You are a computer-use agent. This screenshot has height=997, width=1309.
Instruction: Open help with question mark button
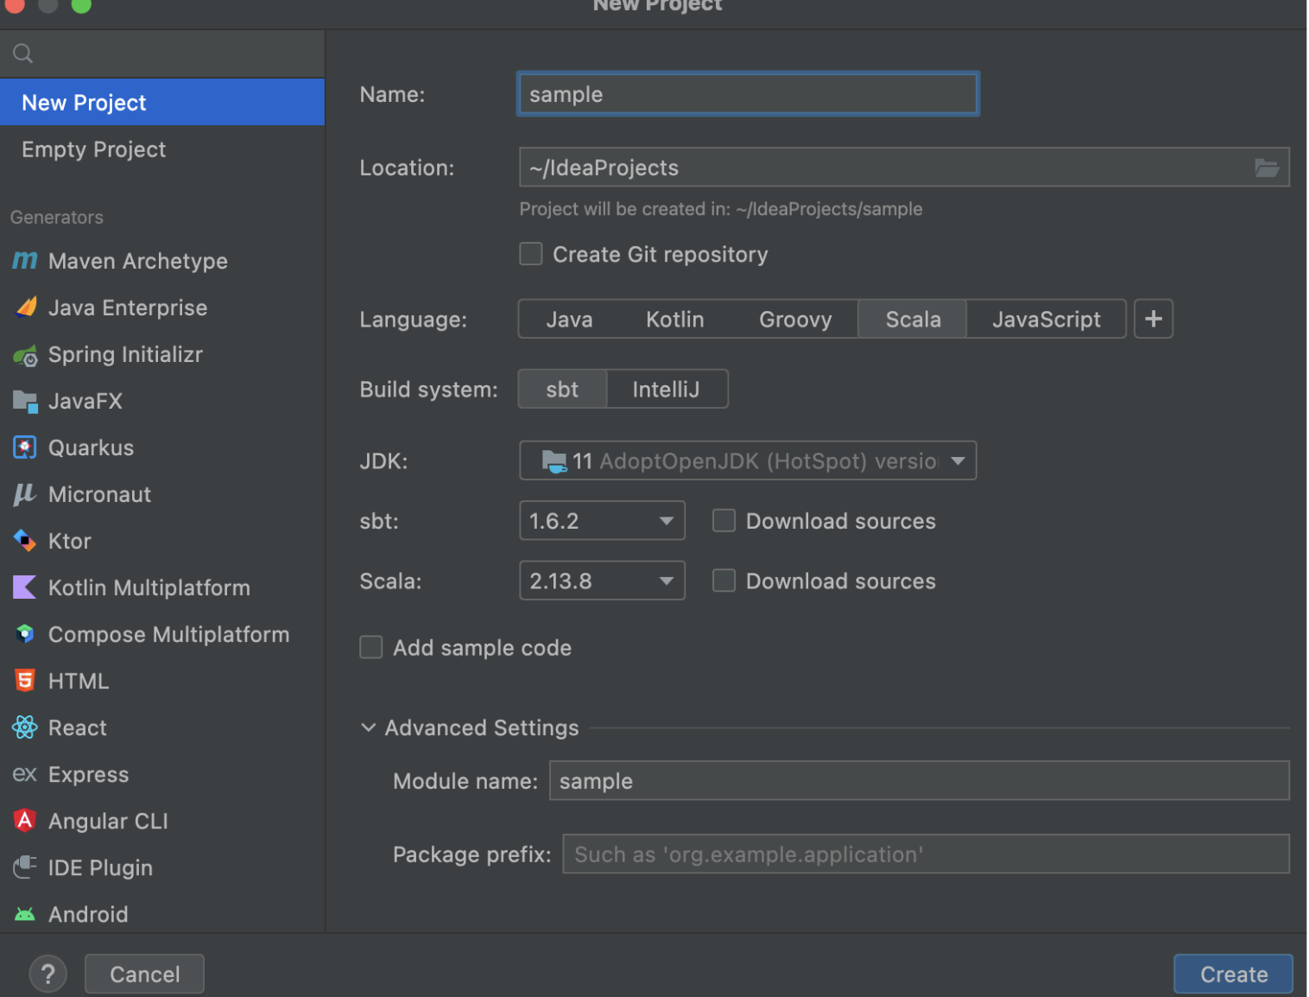click(48, 974)
